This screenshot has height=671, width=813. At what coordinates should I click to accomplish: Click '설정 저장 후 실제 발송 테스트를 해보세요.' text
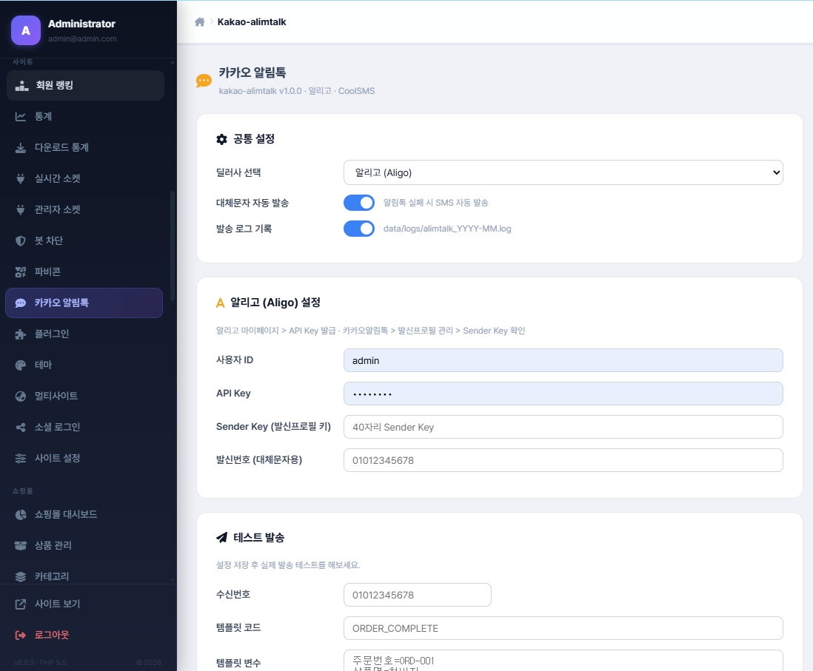pos(288,564)
